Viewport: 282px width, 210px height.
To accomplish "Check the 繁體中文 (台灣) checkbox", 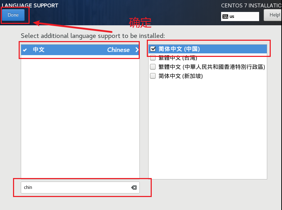I will point(153,58).
